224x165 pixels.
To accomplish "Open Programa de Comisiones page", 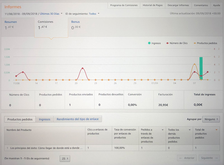I will pyautogui.click(x=124, y=5).
